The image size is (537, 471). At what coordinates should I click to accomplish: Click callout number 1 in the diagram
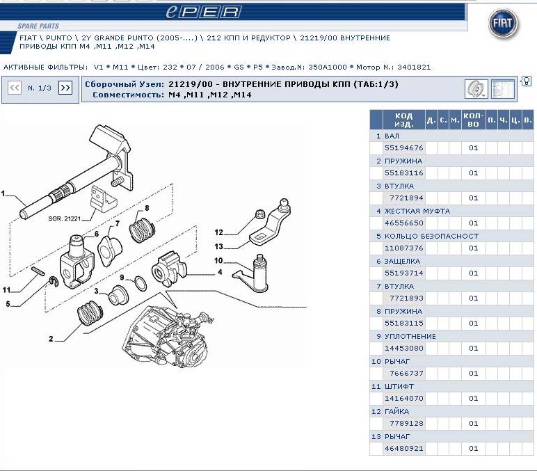point(3,193)
